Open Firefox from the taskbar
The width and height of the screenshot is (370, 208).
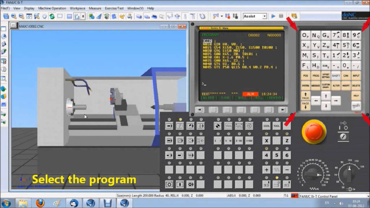[x=40, y=203]
